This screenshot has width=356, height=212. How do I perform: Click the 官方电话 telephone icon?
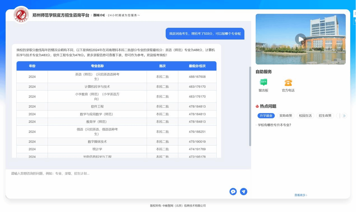288,82
